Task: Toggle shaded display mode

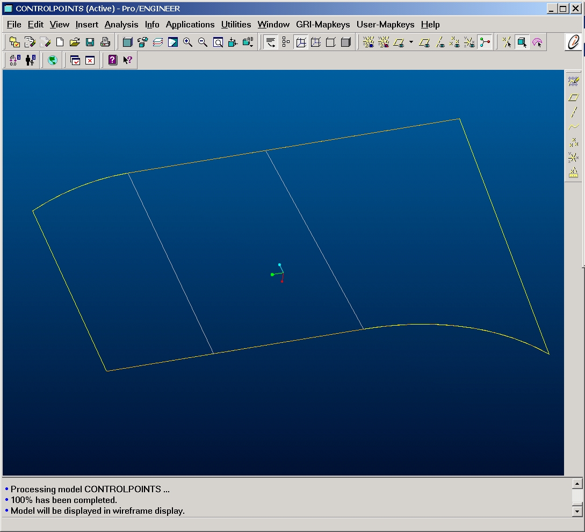Action: click(346, 42)
